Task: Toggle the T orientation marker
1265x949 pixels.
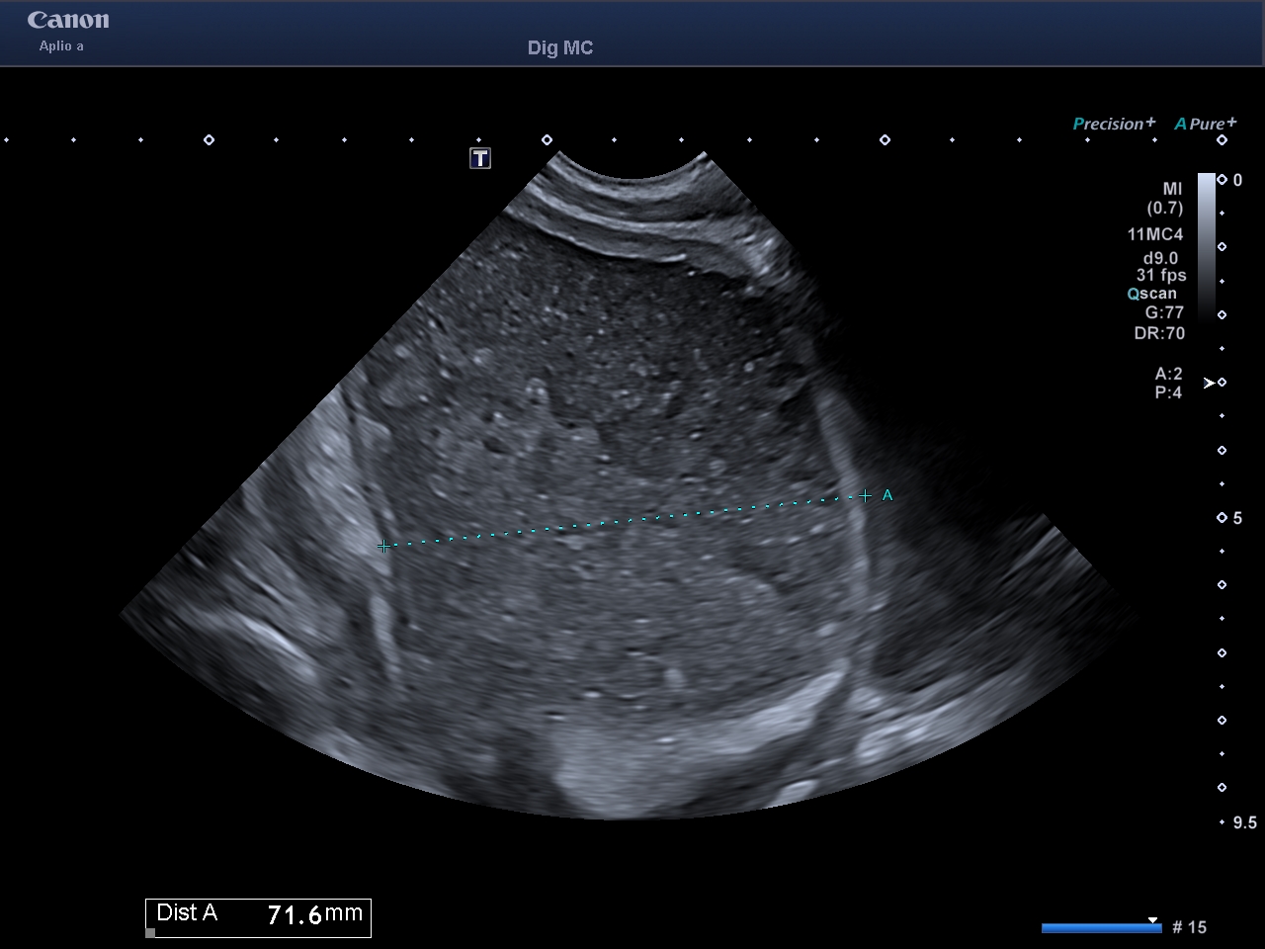Action: pos(480,157)
